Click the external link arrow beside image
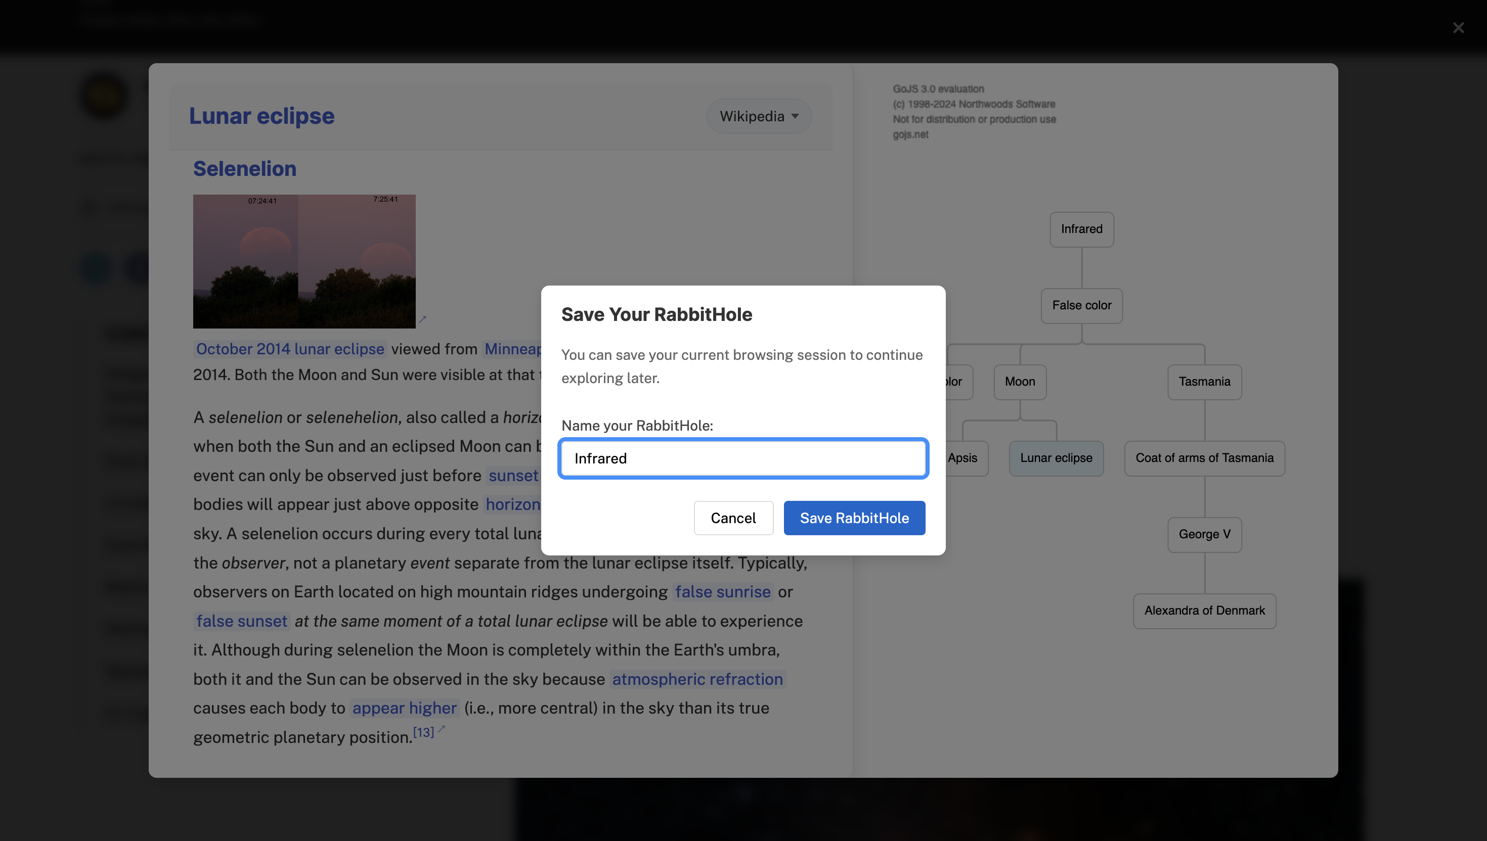Image resolution: width=1487 pixels, height=841 pixels. point(422,319)
